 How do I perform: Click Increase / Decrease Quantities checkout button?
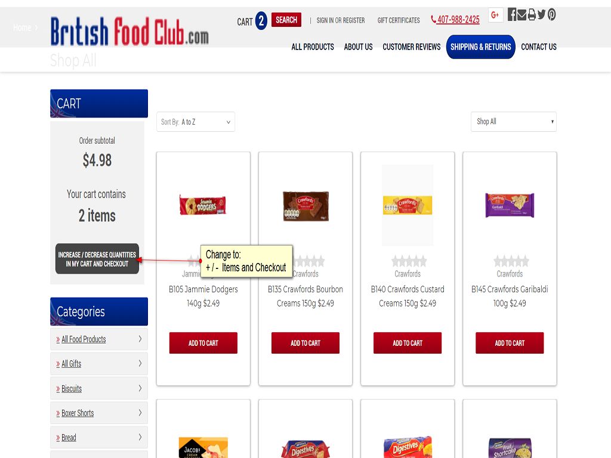point(97,259)
